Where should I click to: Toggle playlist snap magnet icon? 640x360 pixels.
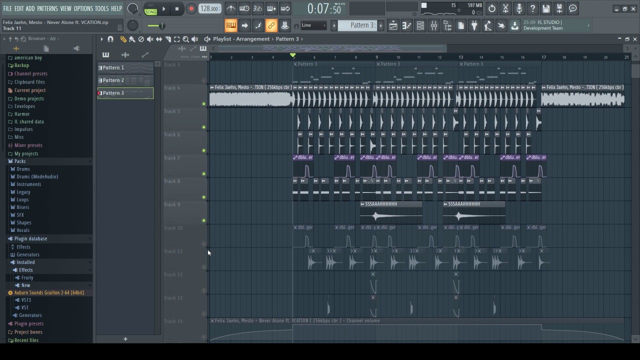point(110,39)
